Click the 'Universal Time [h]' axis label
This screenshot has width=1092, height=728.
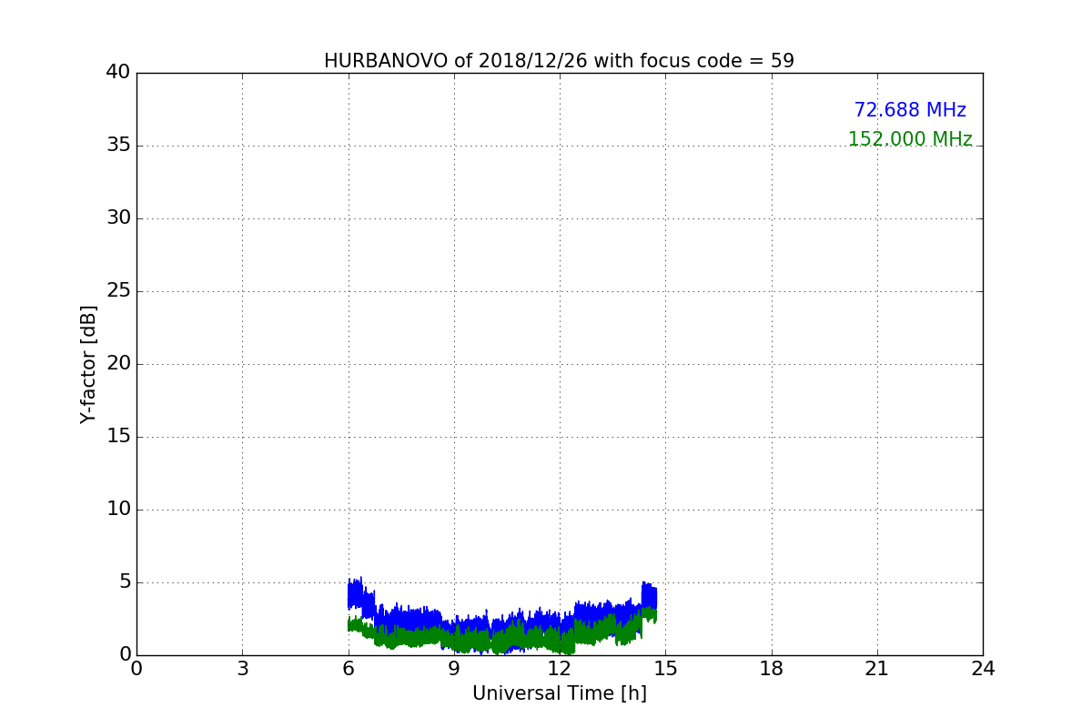pyautogui.click(x=560, y=693)
